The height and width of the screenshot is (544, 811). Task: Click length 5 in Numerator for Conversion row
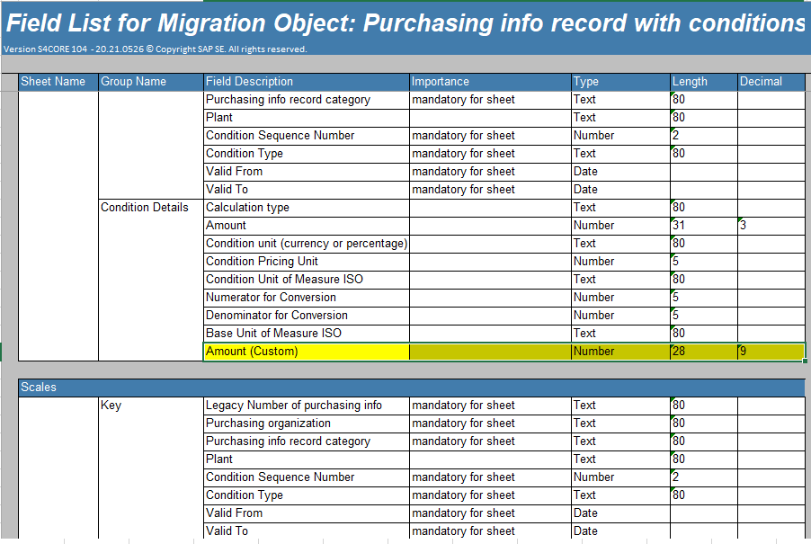[703, 298]
